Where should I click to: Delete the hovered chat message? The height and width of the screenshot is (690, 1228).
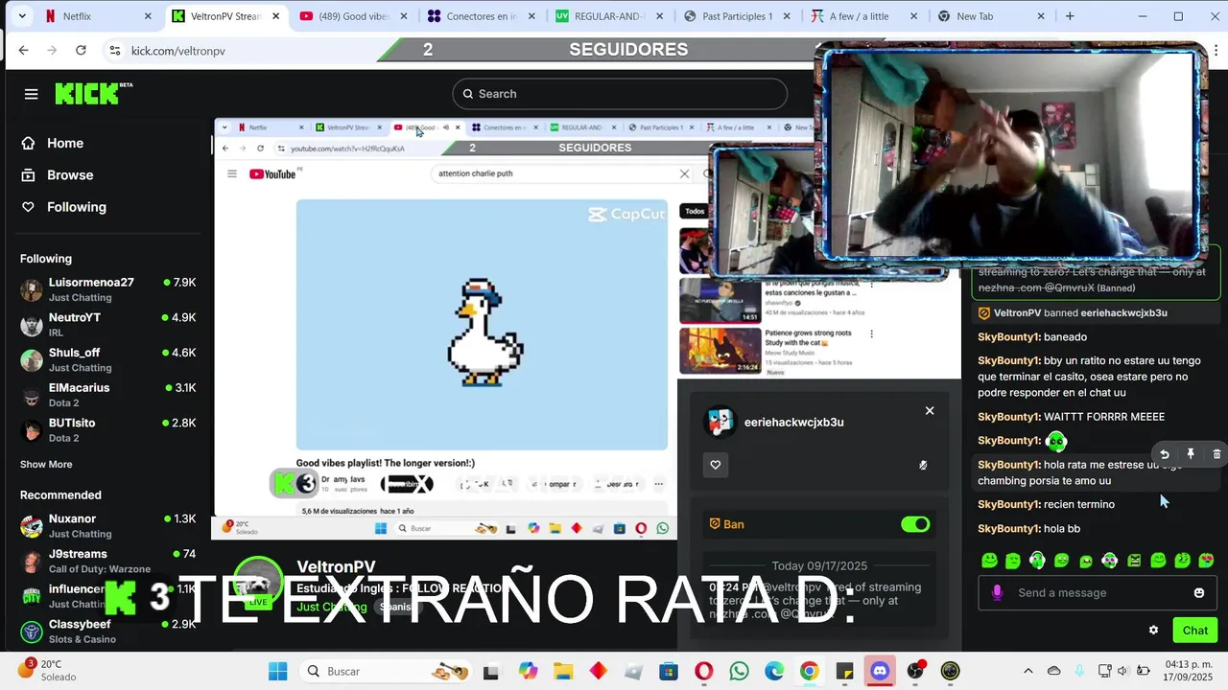coord(1216,454)
